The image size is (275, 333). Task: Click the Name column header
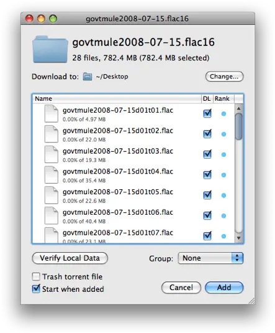click(117, 99)
